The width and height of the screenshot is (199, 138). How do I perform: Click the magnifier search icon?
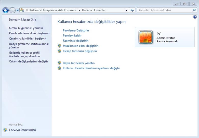194,10
